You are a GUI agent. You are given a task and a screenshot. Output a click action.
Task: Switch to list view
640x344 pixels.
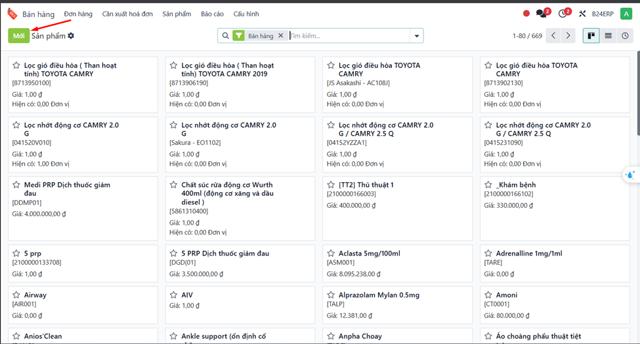(x=608, y=35)
